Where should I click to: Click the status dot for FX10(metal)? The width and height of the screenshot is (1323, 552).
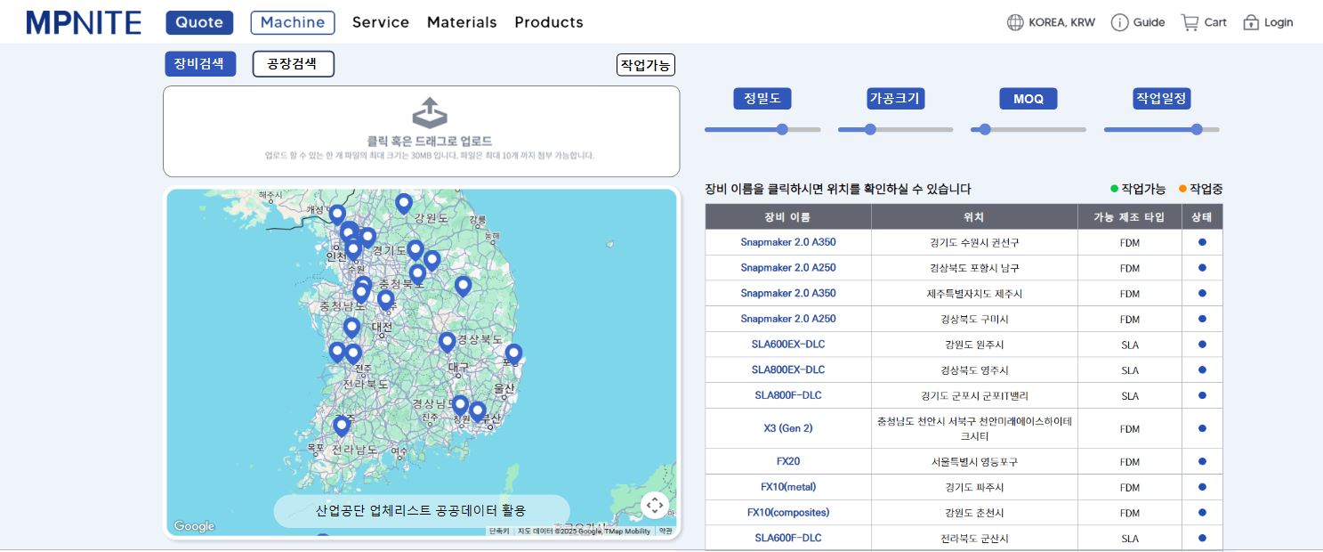(x=1202, y=487)
